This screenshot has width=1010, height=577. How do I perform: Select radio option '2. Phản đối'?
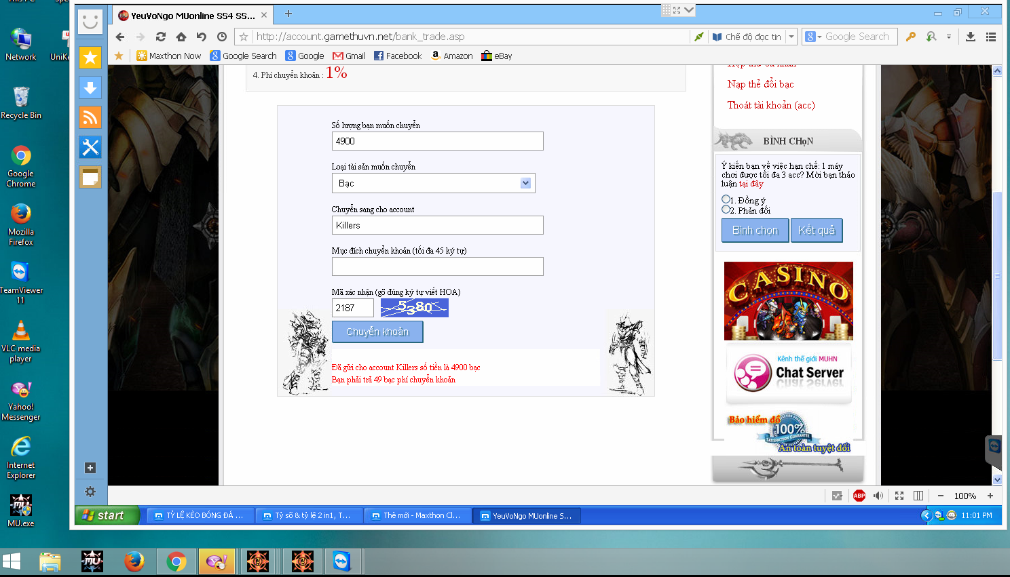[x=726, y=210]
